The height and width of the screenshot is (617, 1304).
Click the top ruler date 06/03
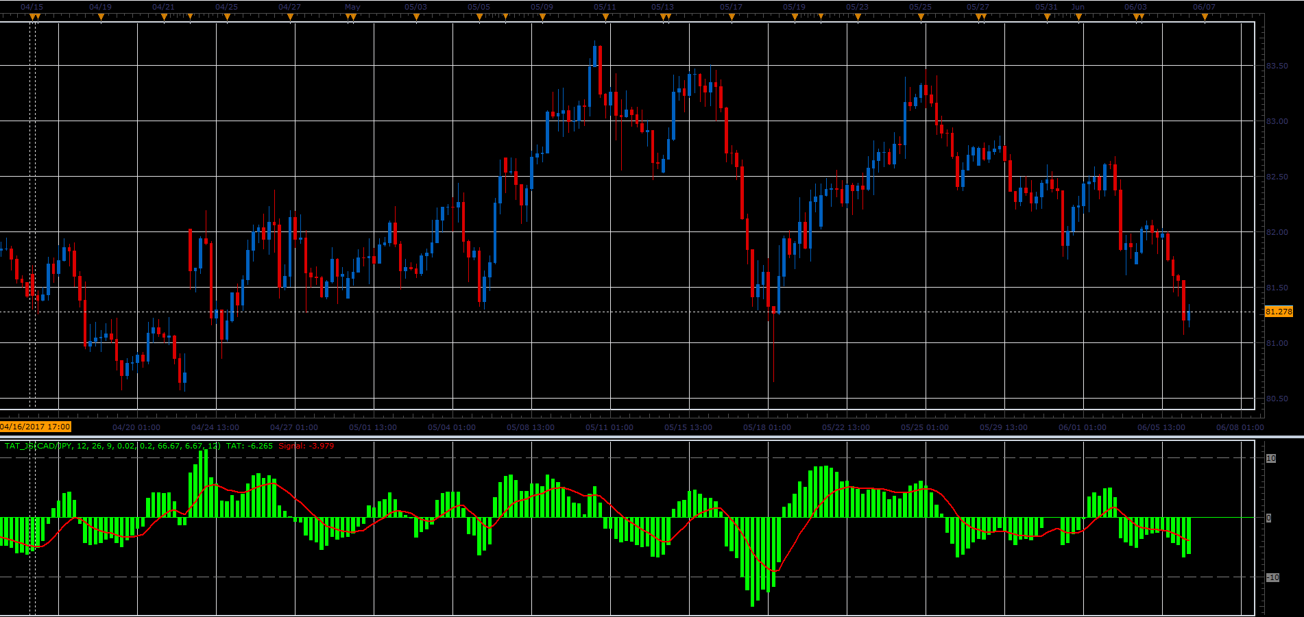click(x=1135, y=7)
